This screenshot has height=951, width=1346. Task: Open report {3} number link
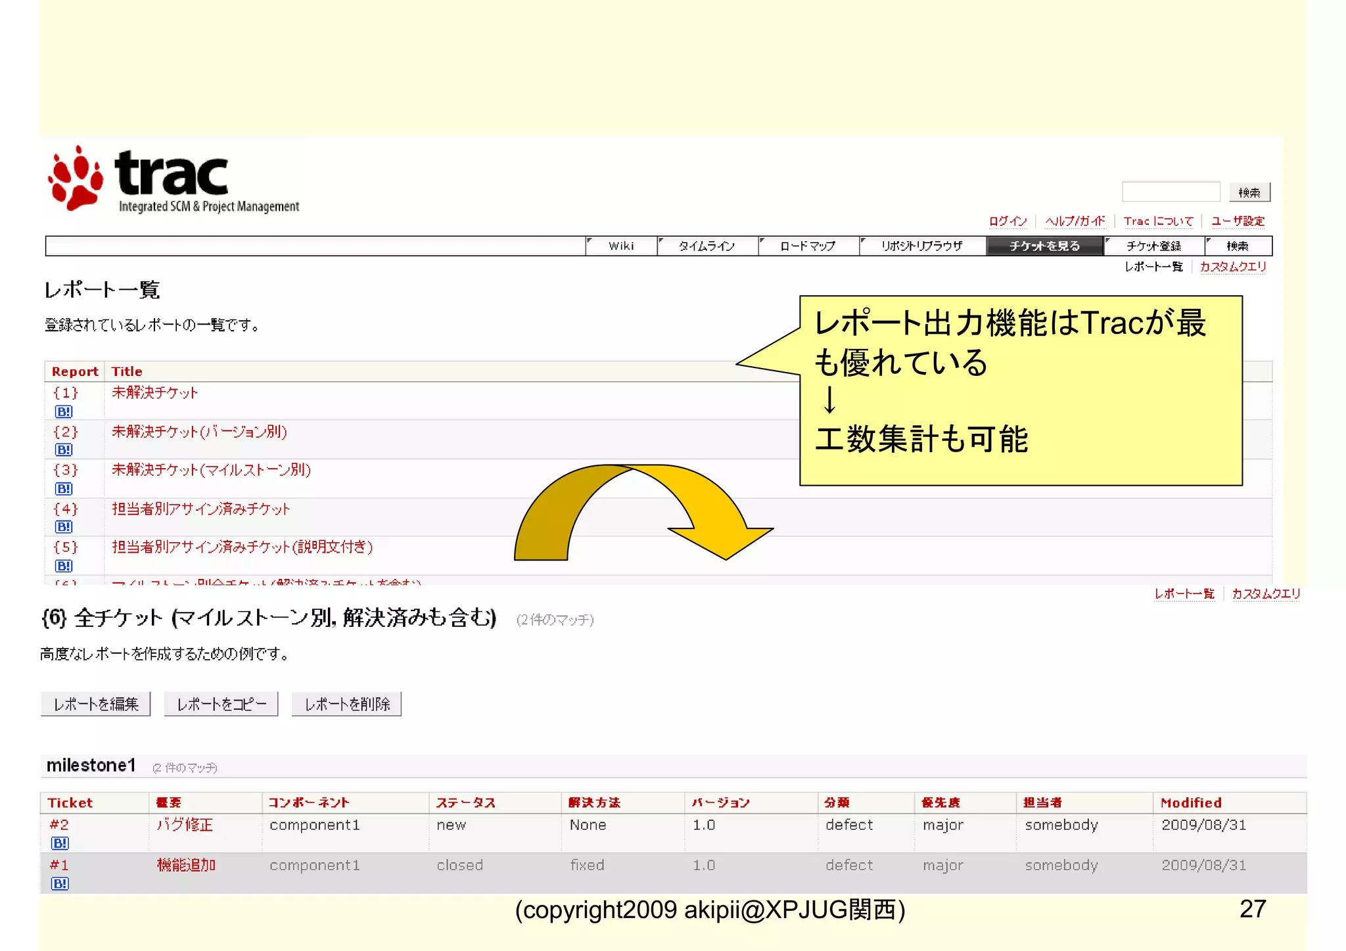66,470
